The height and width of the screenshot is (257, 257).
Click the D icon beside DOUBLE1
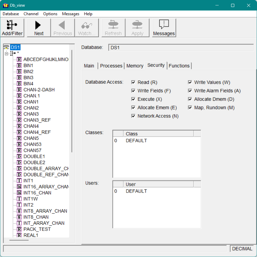point(19,157)
